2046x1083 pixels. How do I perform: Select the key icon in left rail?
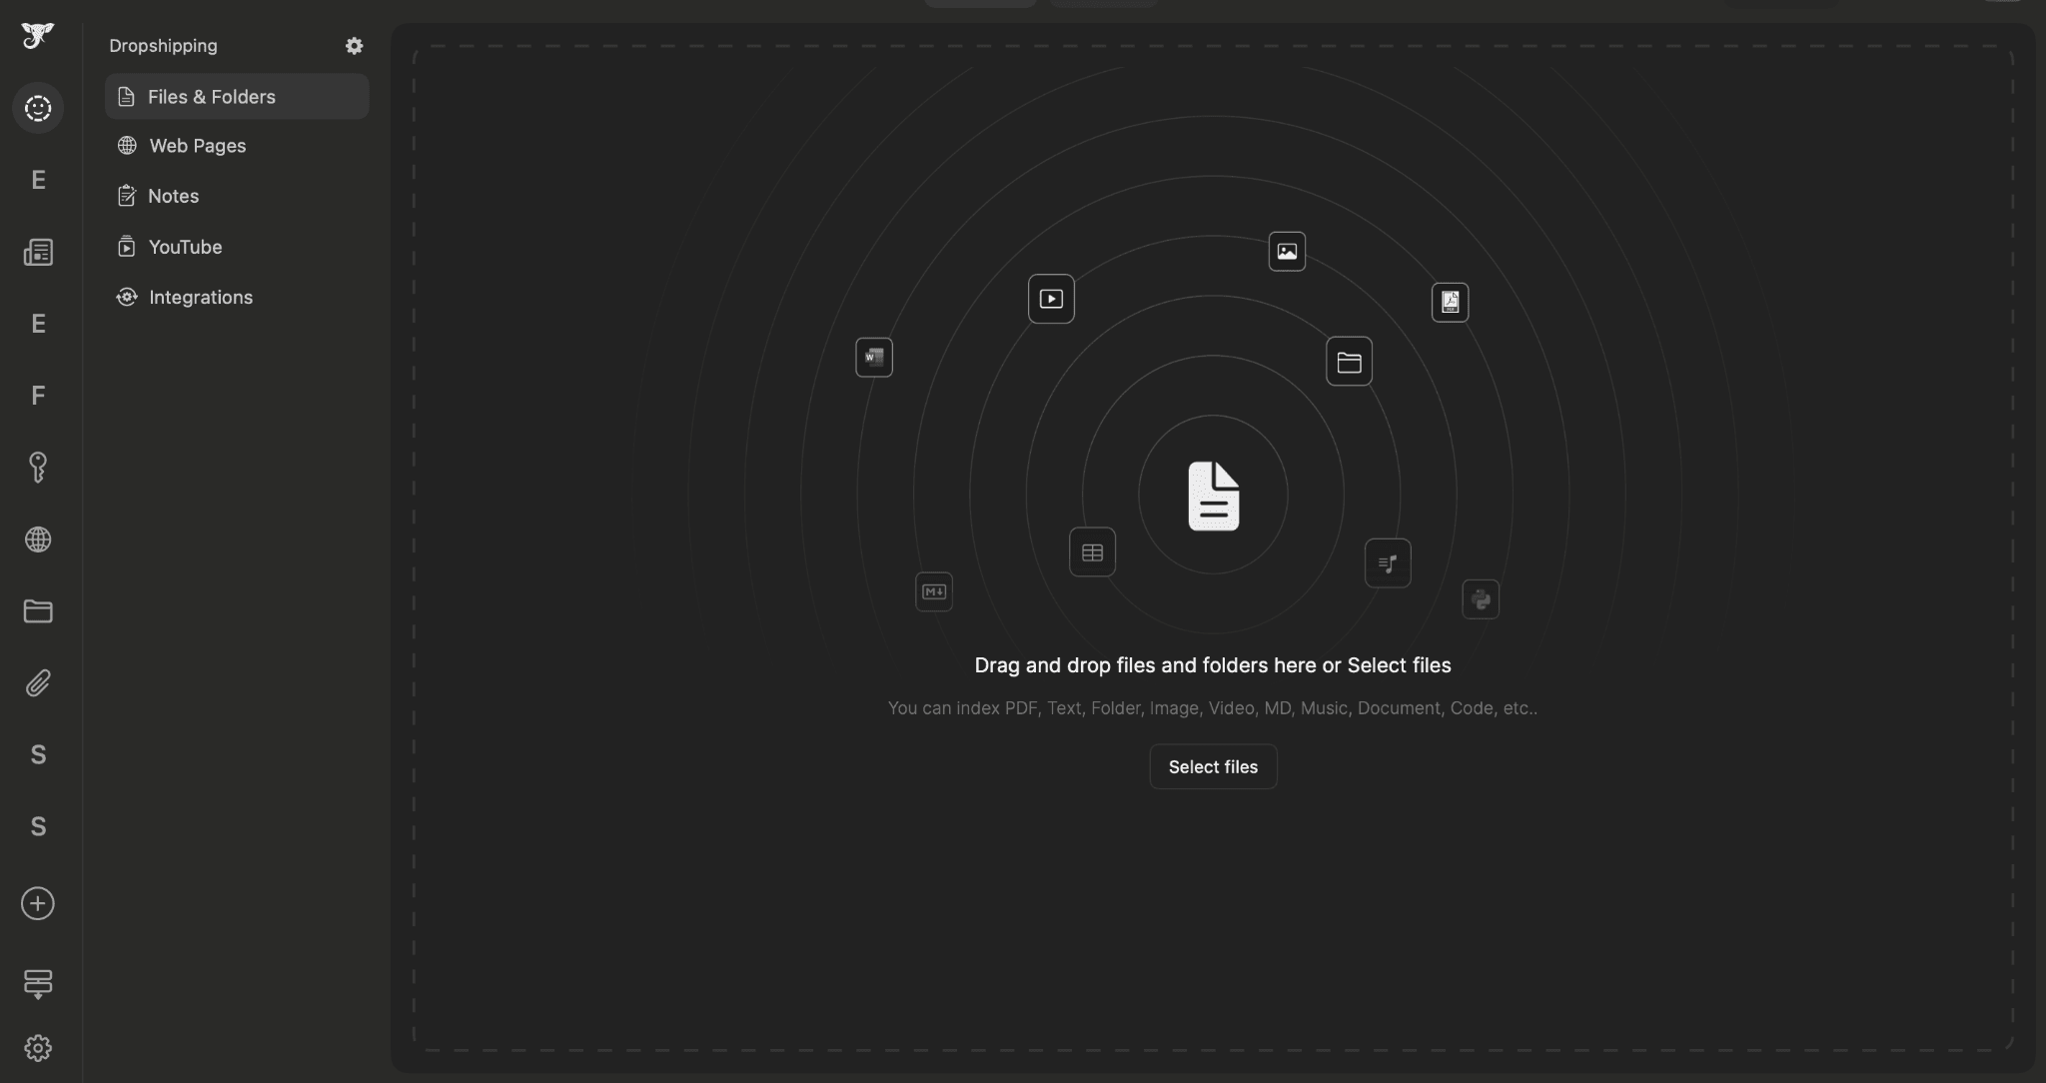point(38,468)
